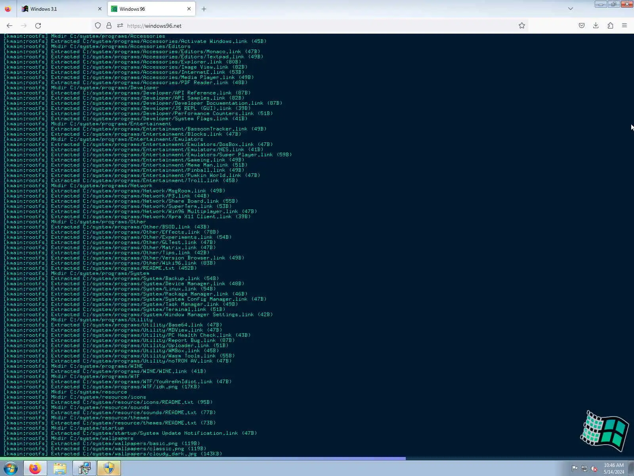Save the page to Pocket
Screen dimensions: 634x476
(x=582, y=26)
